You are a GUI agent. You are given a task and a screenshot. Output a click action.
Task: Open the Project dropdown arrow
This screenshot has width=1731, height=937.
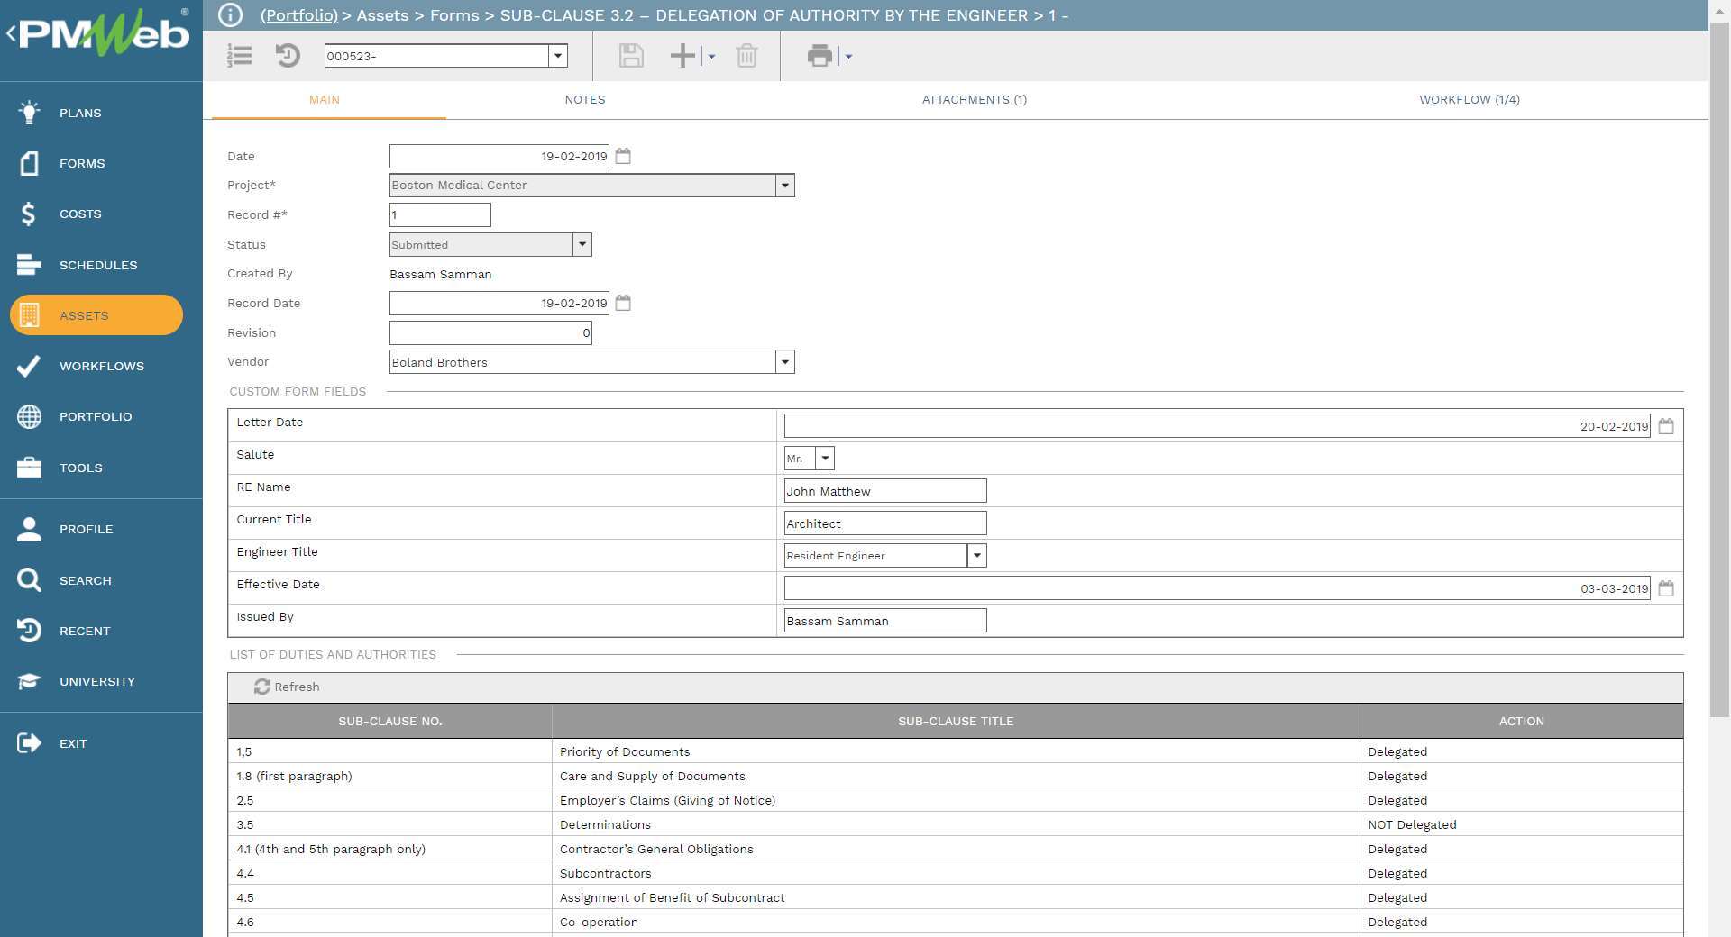[785, 186]
